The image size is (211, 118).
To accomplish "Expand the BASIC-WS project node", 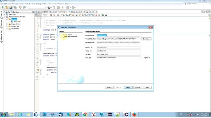I will pos(5,14).
